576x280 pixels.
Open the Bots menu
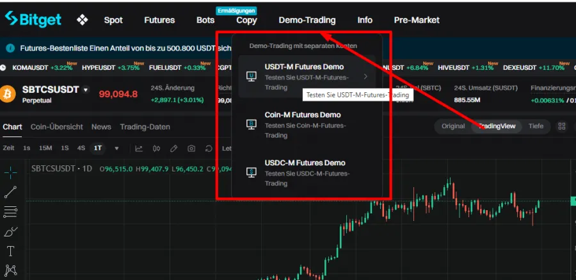[x=205, y=21]
